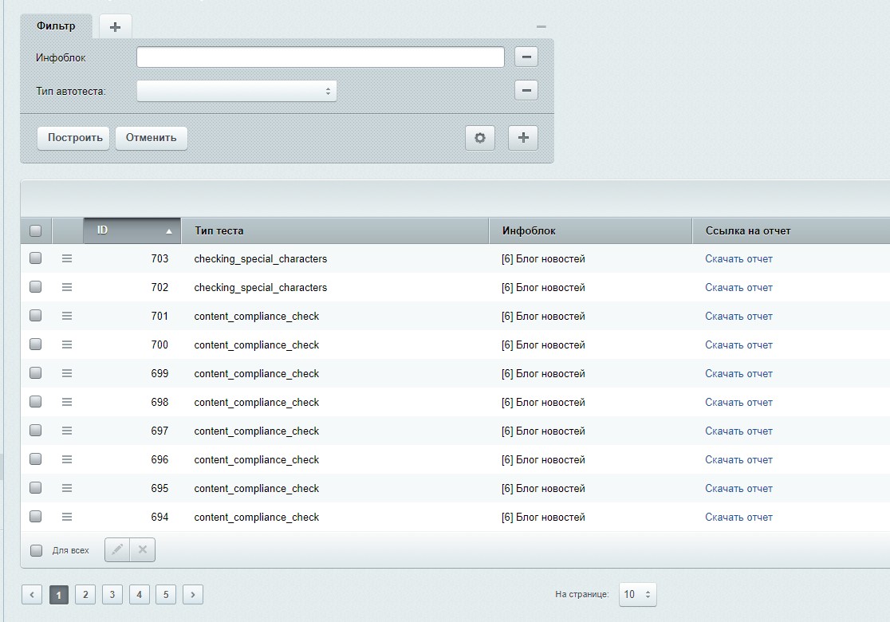Open filter settings gear icon

point(480,138)
